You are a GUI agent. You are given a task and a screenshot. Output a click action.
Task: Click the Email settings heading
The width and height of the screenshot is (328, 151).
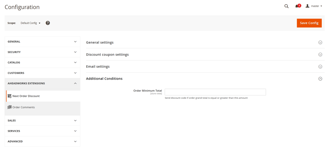tap(98, 67)
